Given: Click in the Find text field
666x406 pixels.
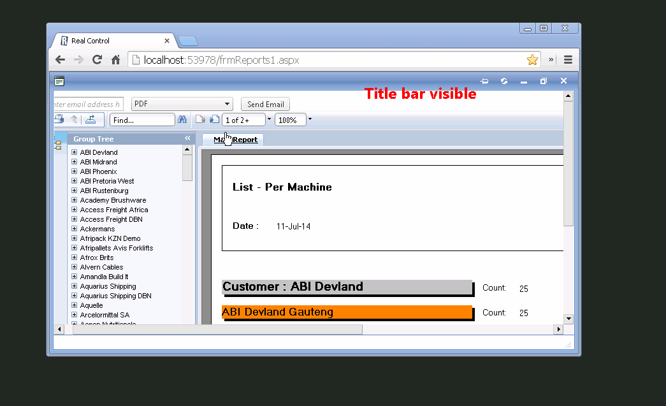Looking at the screenshot, I should [142, 120].
